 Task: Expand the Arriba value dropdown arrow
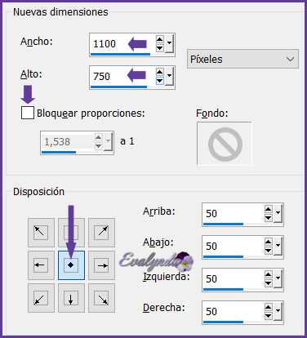pos(278,213)
